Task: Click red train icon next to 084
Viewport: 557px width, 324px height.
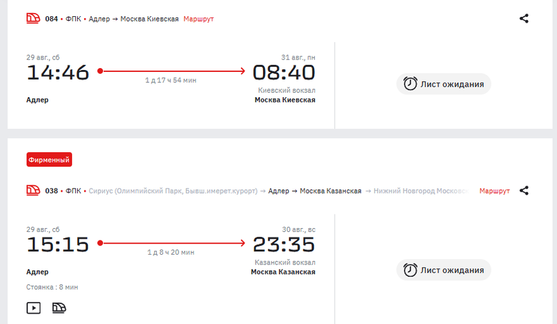Action: pos(33,19)
